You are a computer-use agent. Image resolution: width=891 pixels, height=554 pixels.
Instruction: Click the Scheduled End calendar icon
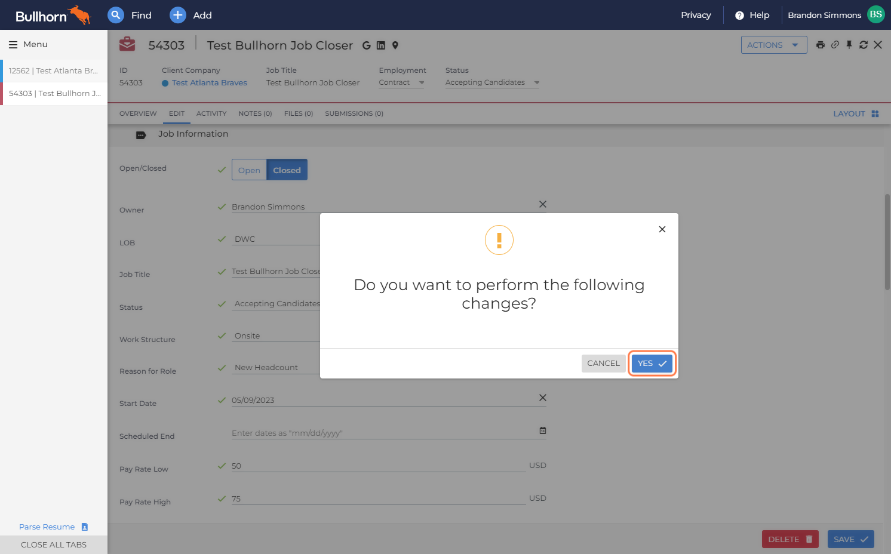[543, 430]
